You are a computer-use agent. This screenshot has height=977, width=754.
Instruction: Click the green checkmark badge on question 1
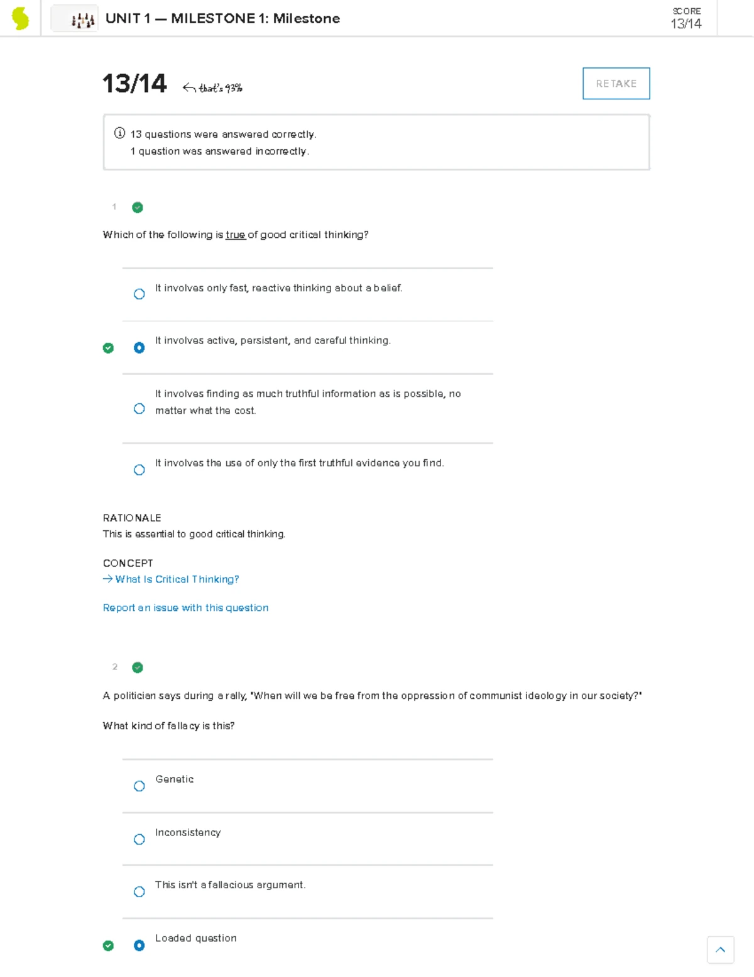(137, 207)
